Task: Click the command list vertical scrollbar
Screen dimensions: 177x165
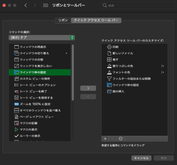Action: [x=73, y=72]
